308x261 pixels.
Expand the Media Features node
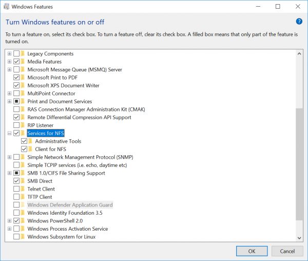[9, 62]
